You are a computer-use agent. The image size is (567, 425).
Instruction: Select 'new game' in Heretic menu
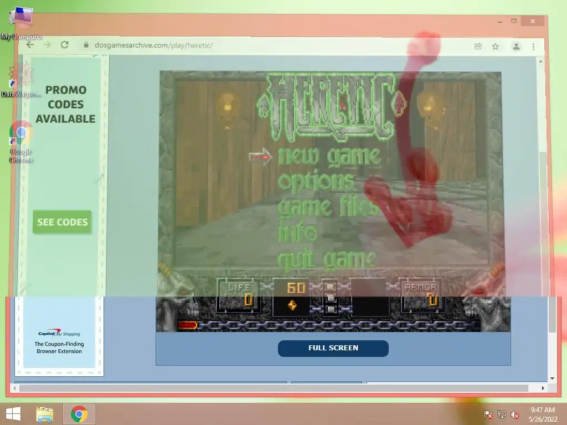pos(329,156)
